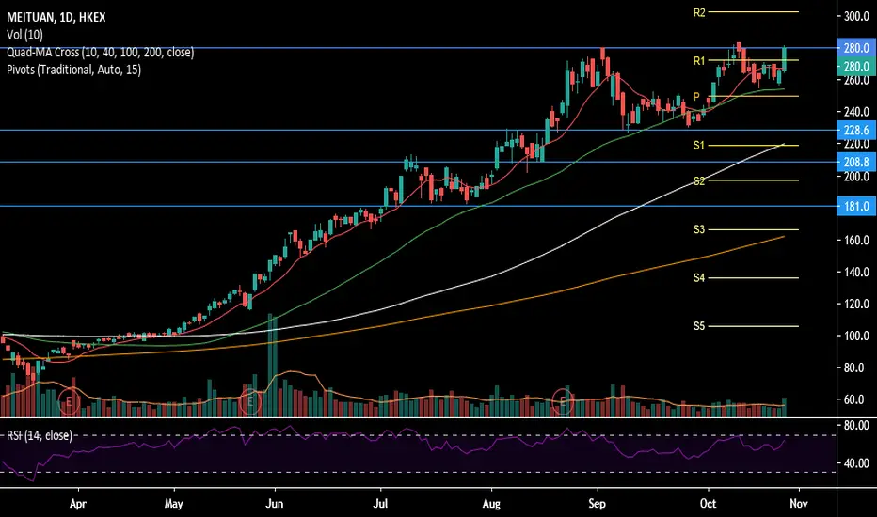This screenshot has height=517, width=877.
Task: Click the tallest volume spike bar near June
Action: click(x=272, y=366)
